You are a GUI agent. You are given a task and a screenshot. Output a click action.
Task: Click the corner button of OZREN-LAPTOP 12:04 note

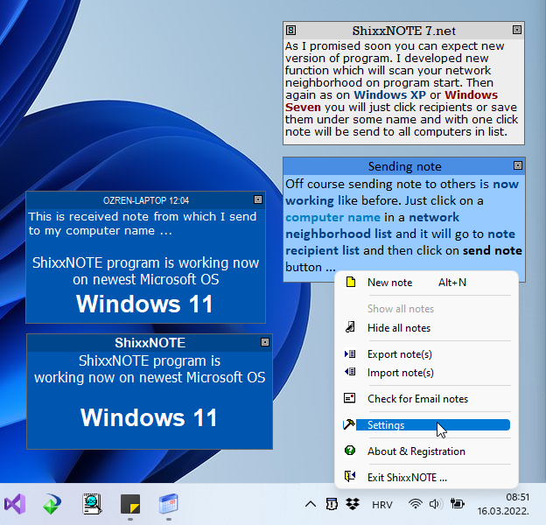tap(258, 199)
